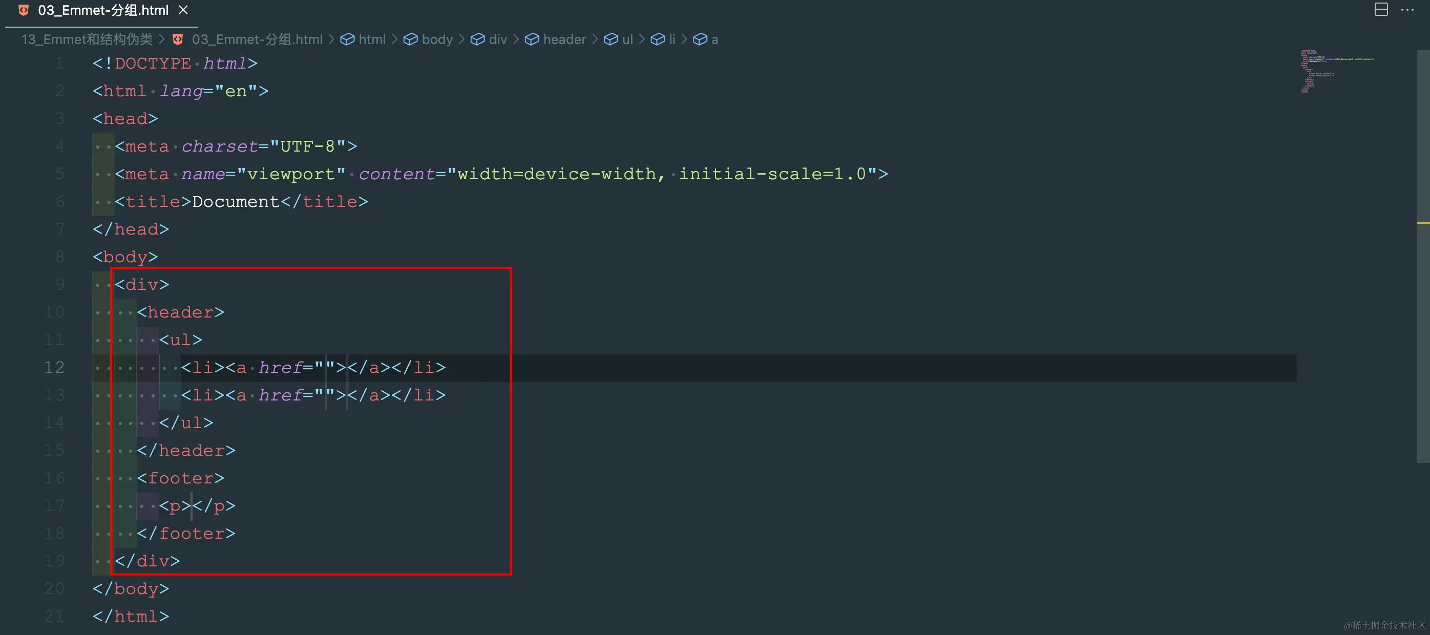Click the header symbol cube icon
The image size is (1430, 635).
(x=532, y=39)
